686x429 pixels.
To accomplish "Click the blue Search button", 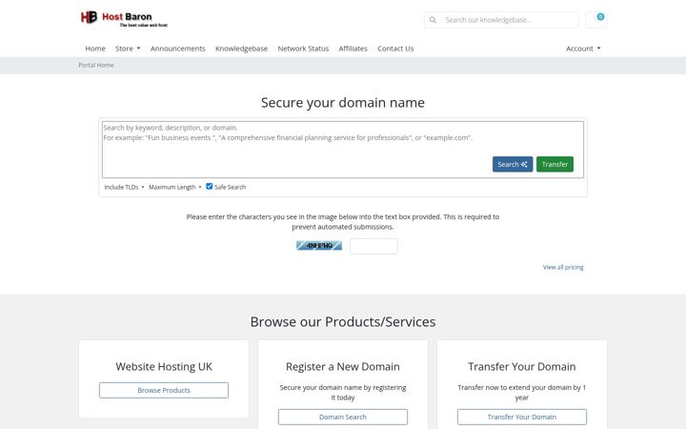I will pyautogui.click(x=513, y=164).
